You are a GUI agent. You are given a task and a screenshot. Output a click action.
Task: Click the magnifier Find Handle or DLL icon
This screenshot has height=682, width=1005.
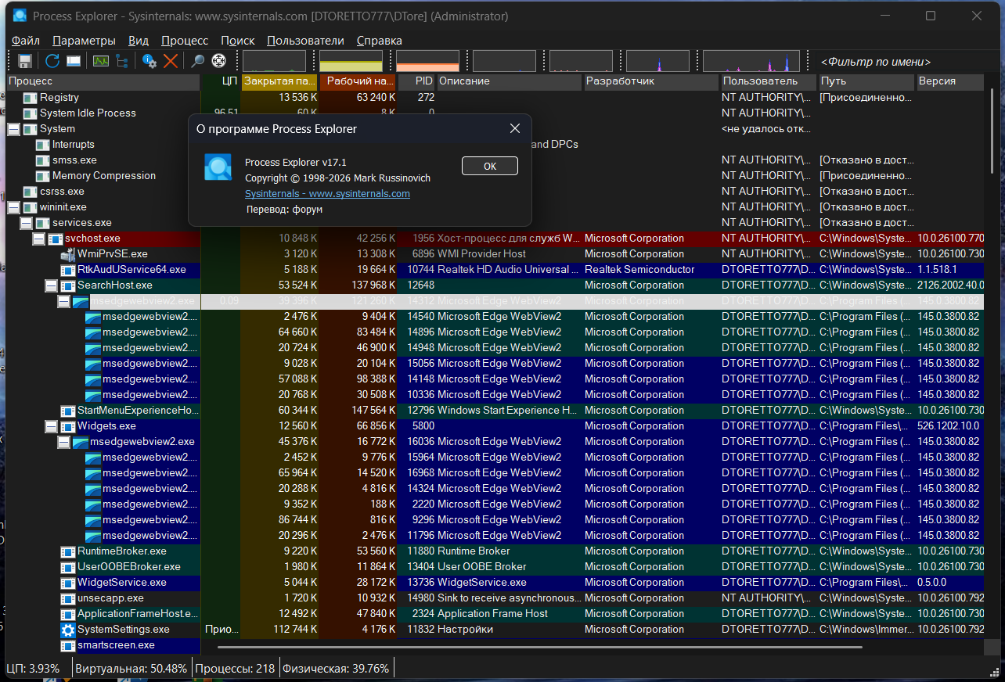click(197, 61)
